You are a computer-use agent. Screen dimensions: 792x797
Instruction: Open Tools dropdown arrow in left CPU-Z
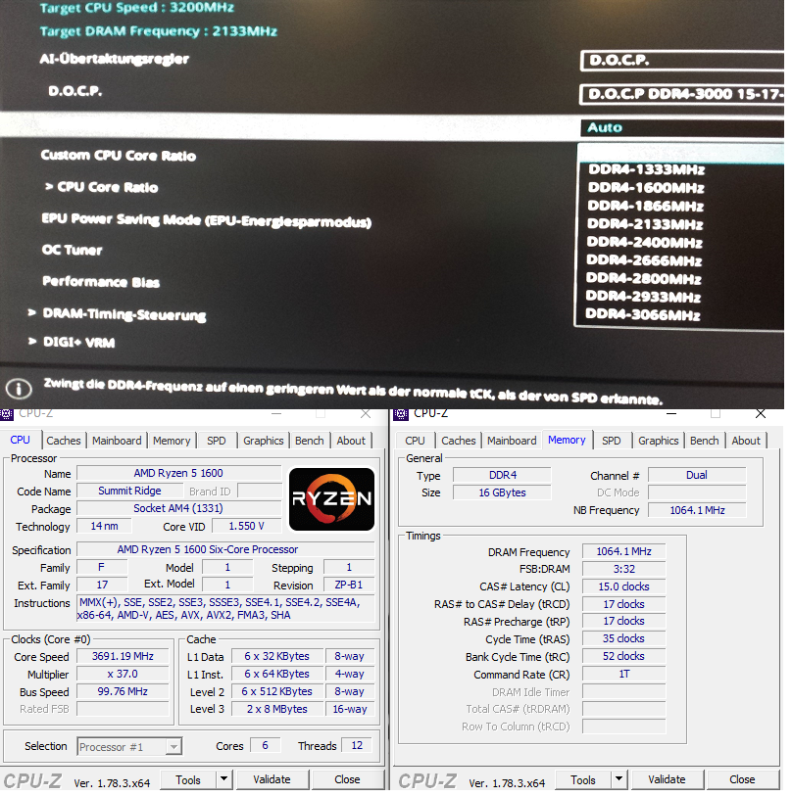[223, 778]
